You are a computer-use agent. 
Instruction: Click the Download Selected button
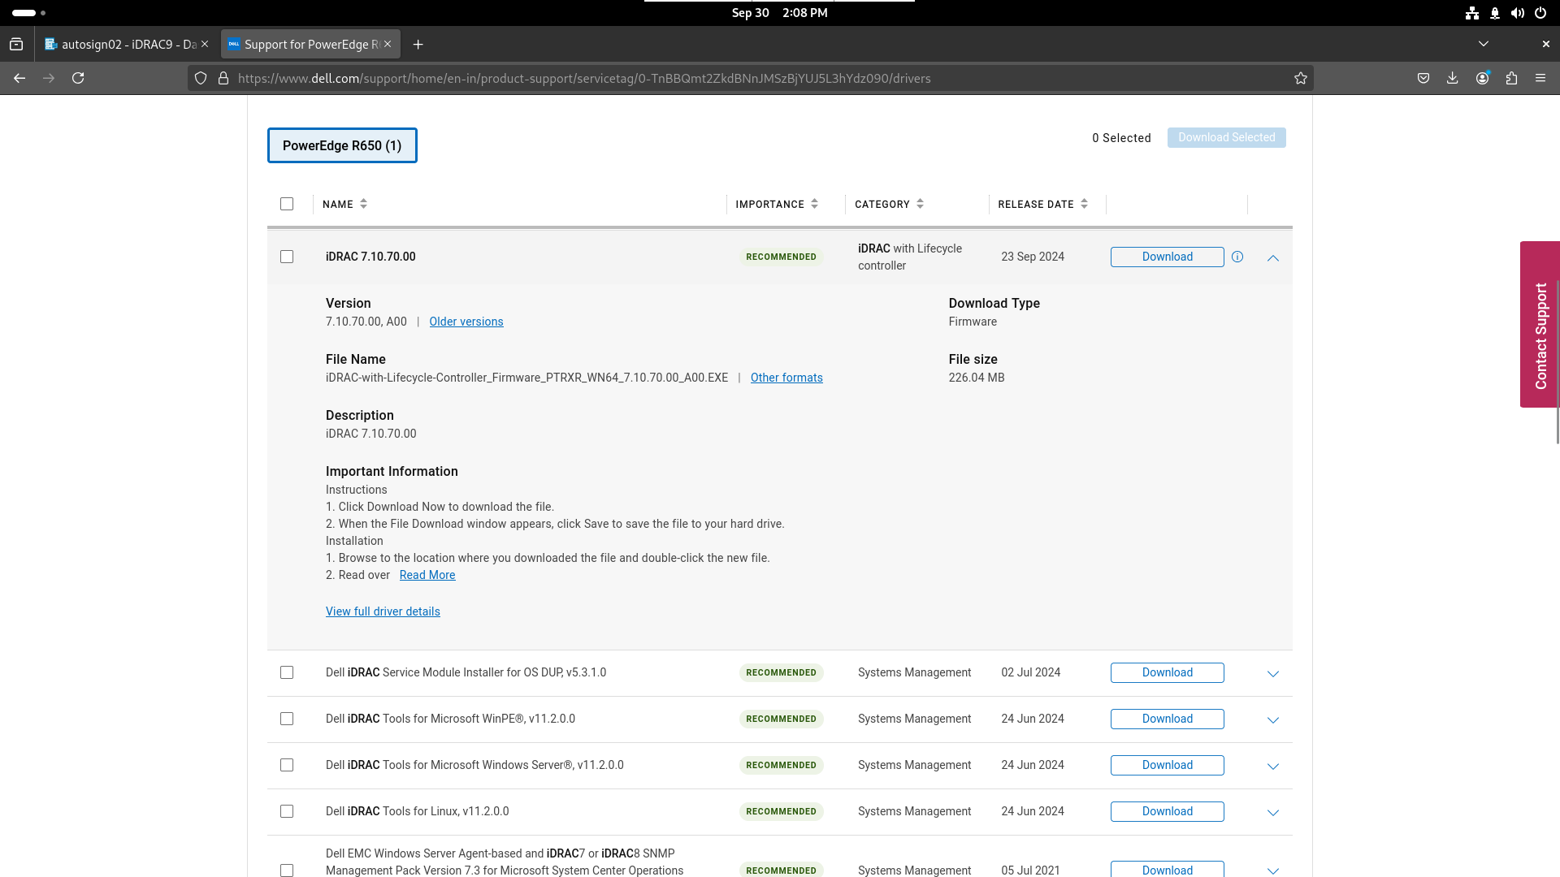[1226, 137]
